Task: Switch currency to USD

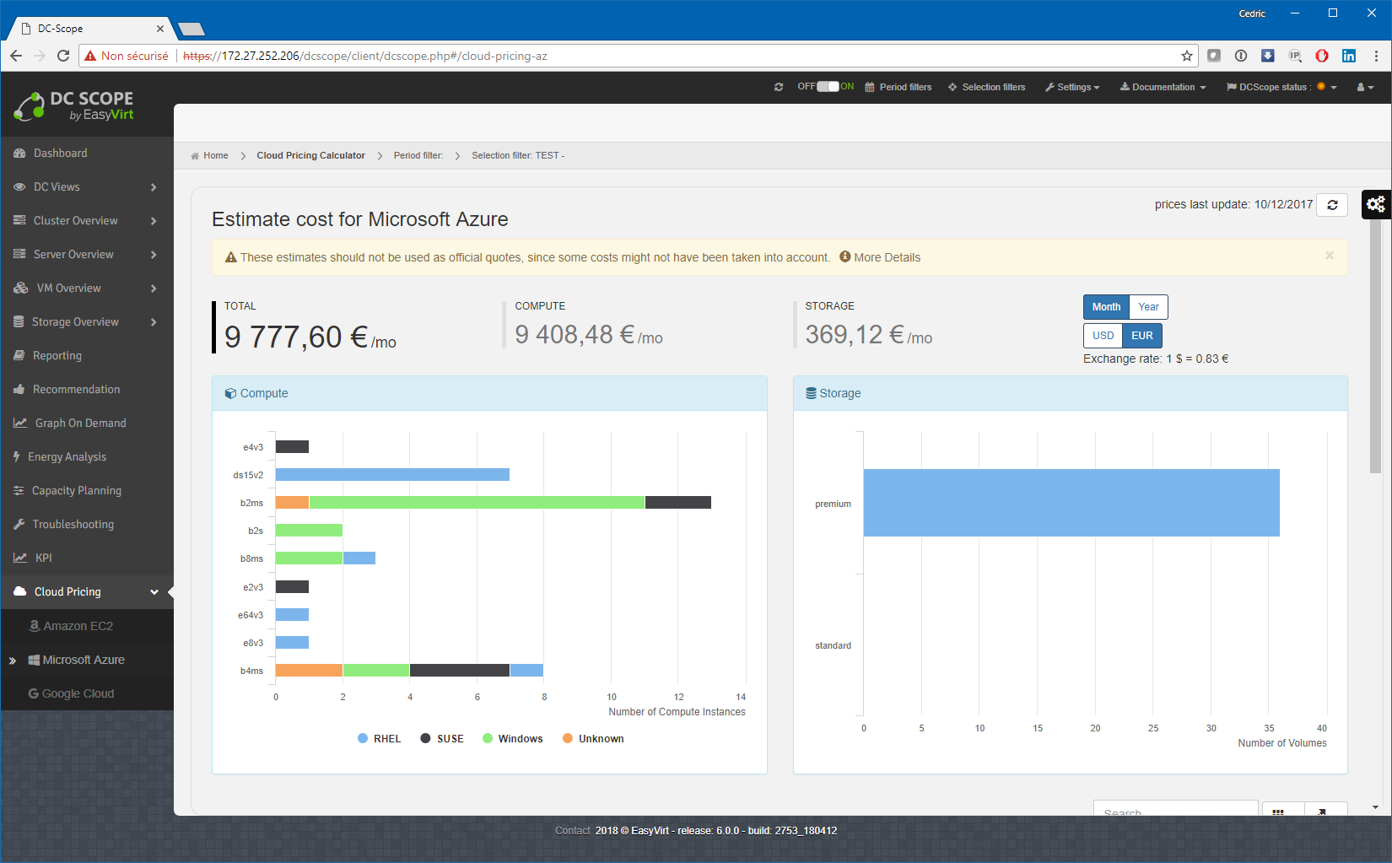Action: [x=1103, y=336]
